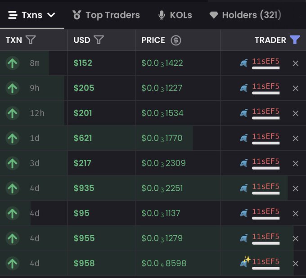Click buy arrow icon on $955 row

(x=13, y=238)
